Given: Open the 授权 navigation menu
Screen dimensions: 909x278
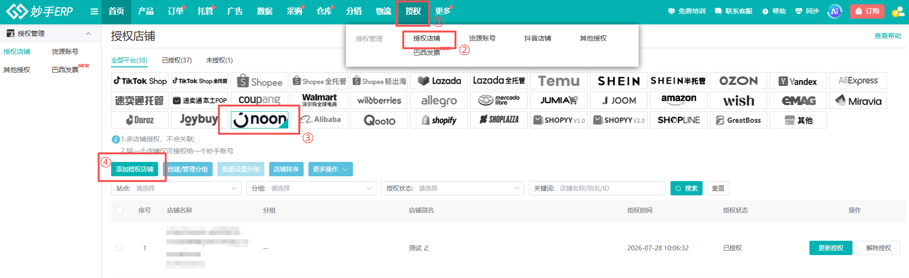Looking at the screenshot, I should pyautogui.click(x=413, y=11).
